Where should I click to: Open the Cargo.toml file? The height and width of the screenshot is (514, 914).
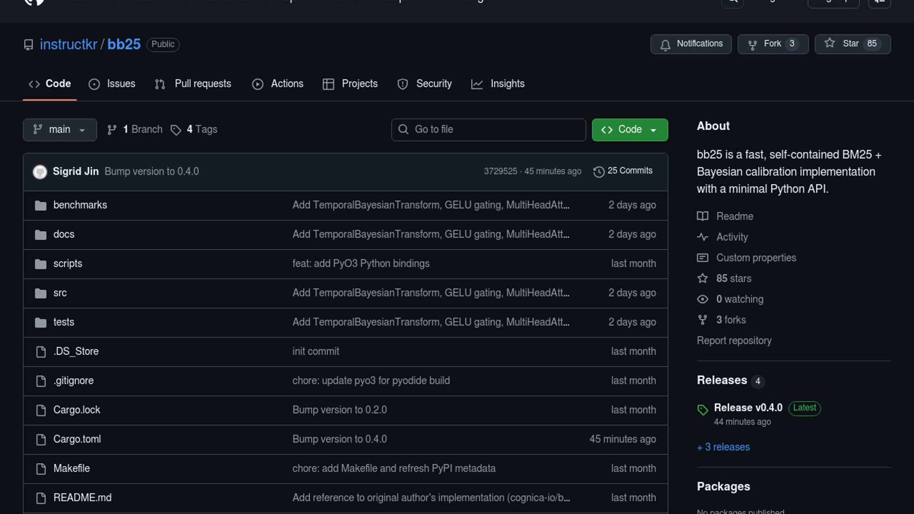point(77,439)
